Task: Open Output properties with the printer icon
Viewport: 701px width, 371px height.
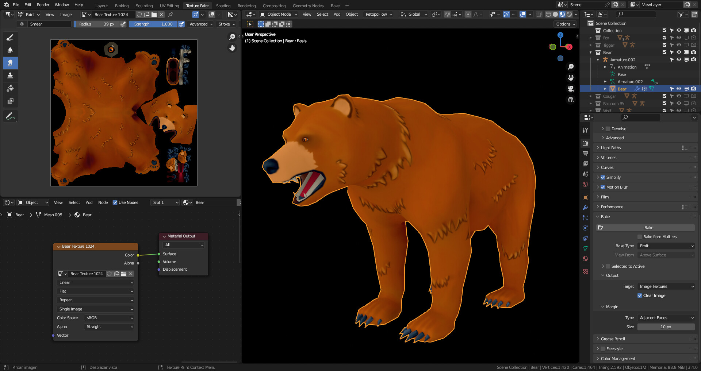Action: point(585,153)
